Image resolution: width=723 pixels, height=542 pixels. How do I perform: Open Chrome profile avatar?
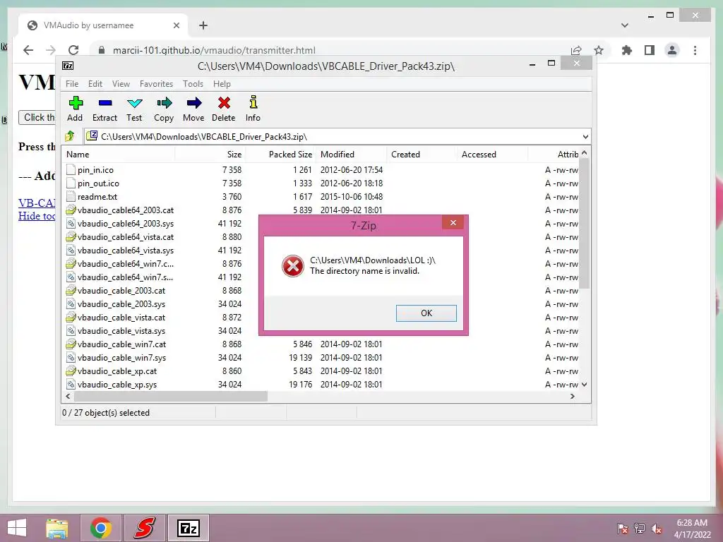tap(672, 50)
